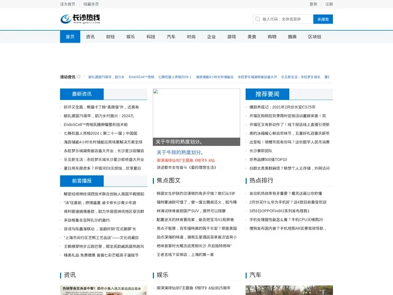Image resolution: width=393 pixels, height=295 pixels.
Task: Select the 购物 nav item
Action: click(272, 37)
